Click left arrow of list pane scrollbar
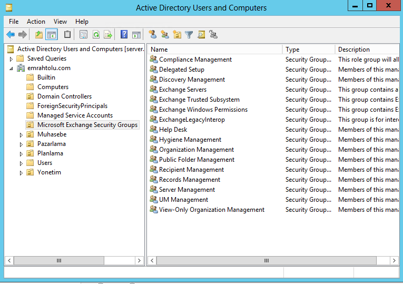 coord(152,261)
